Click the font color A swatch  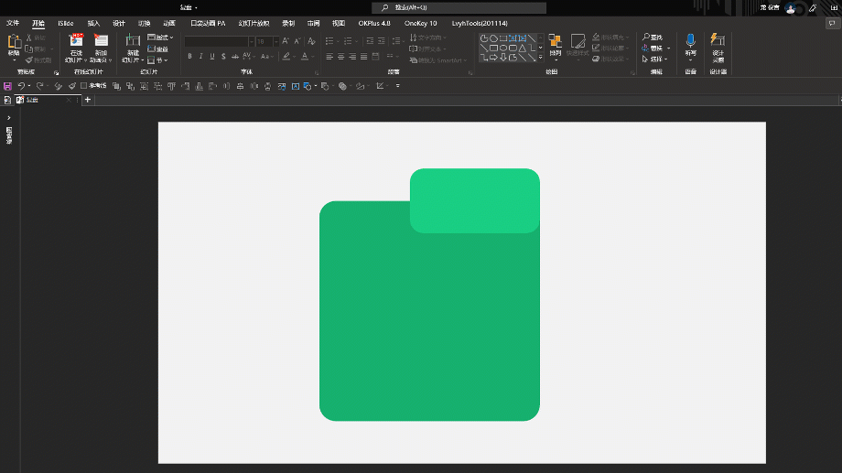point(305,56)
